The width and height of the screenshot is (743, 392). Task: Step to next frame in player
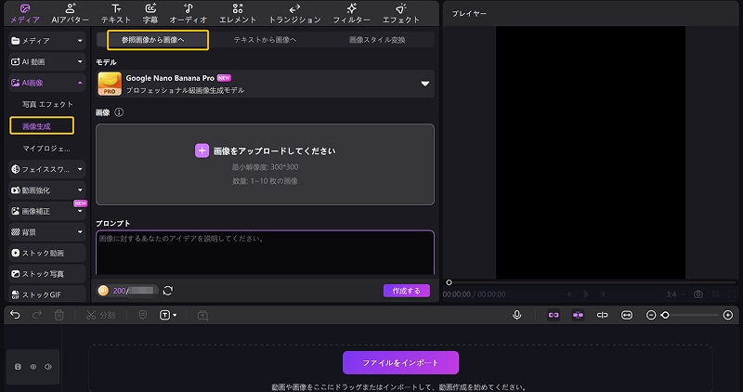coord(603,294)
